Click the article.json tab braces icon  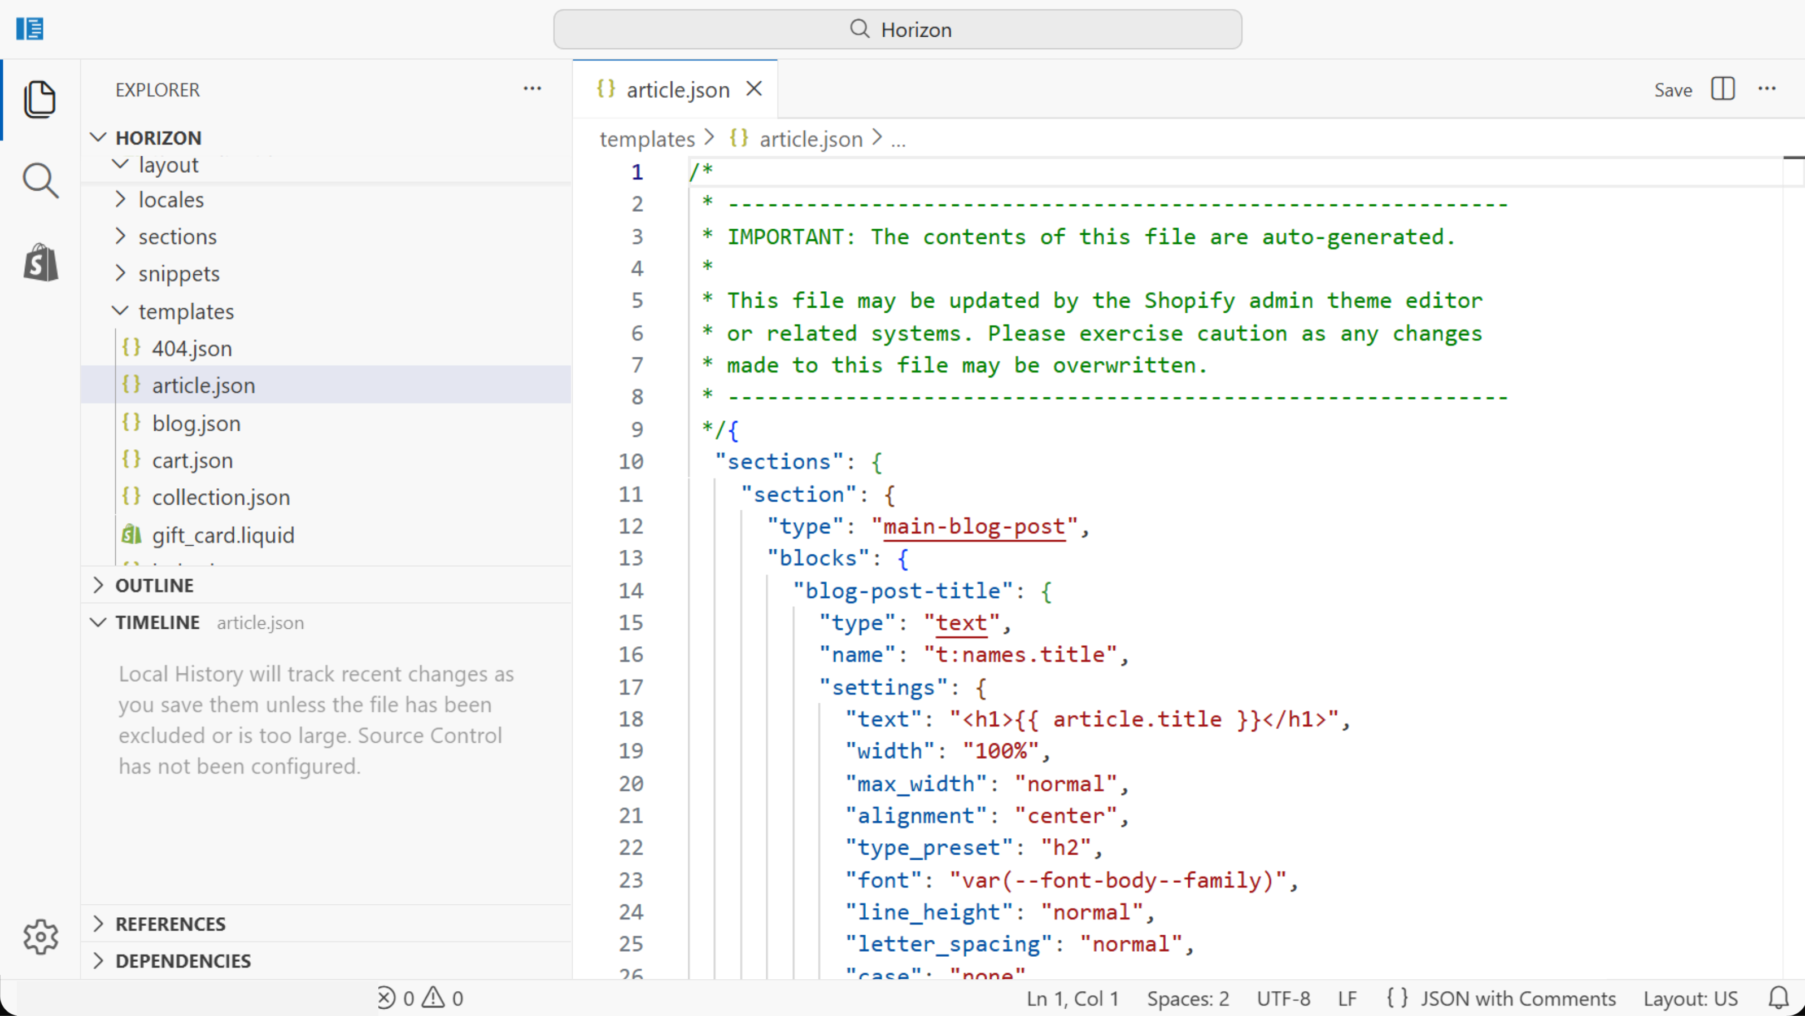point(606,89)
